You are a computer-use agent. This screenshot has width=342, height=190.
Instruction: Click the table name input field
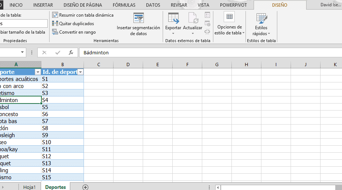coord(24,23)
